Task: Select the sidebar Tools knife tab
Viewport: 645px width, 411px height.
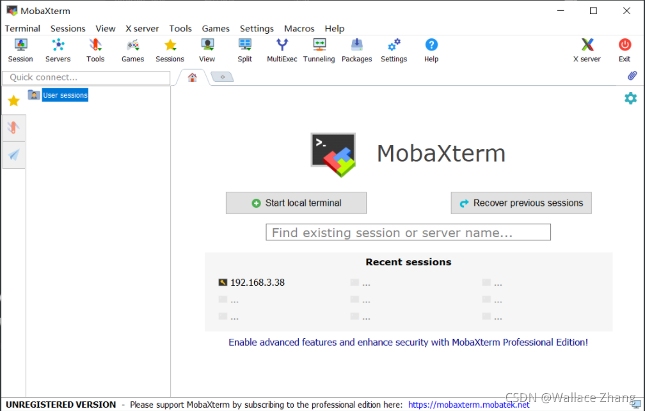Action: click(13, 128)
